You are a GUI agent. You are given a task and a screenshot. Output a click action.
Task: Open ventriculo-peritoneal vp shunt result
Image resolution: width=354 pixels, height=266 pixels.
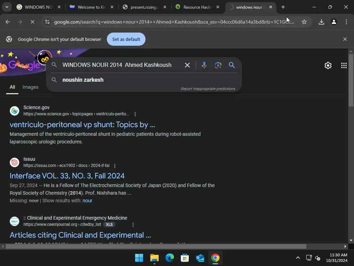[x=82, y=125]
